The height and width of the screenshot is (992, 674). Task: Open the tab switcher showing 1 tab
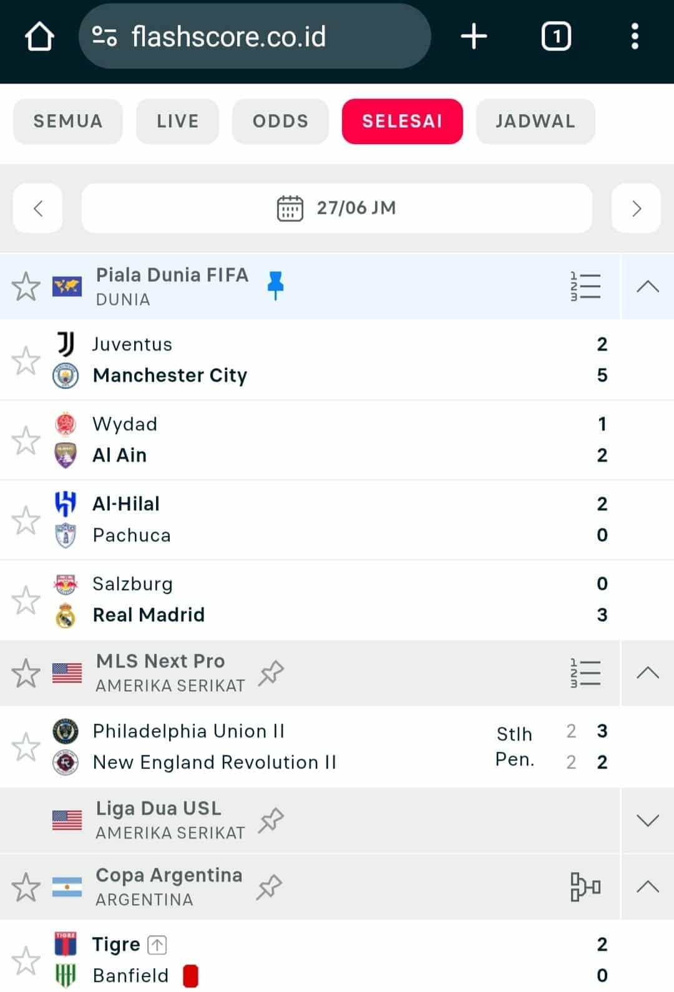[556, 36]
